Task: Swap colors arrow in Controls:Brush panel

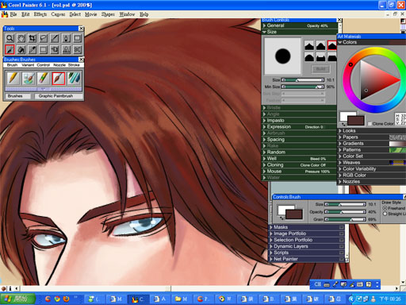Action: (x=282, y=218)
